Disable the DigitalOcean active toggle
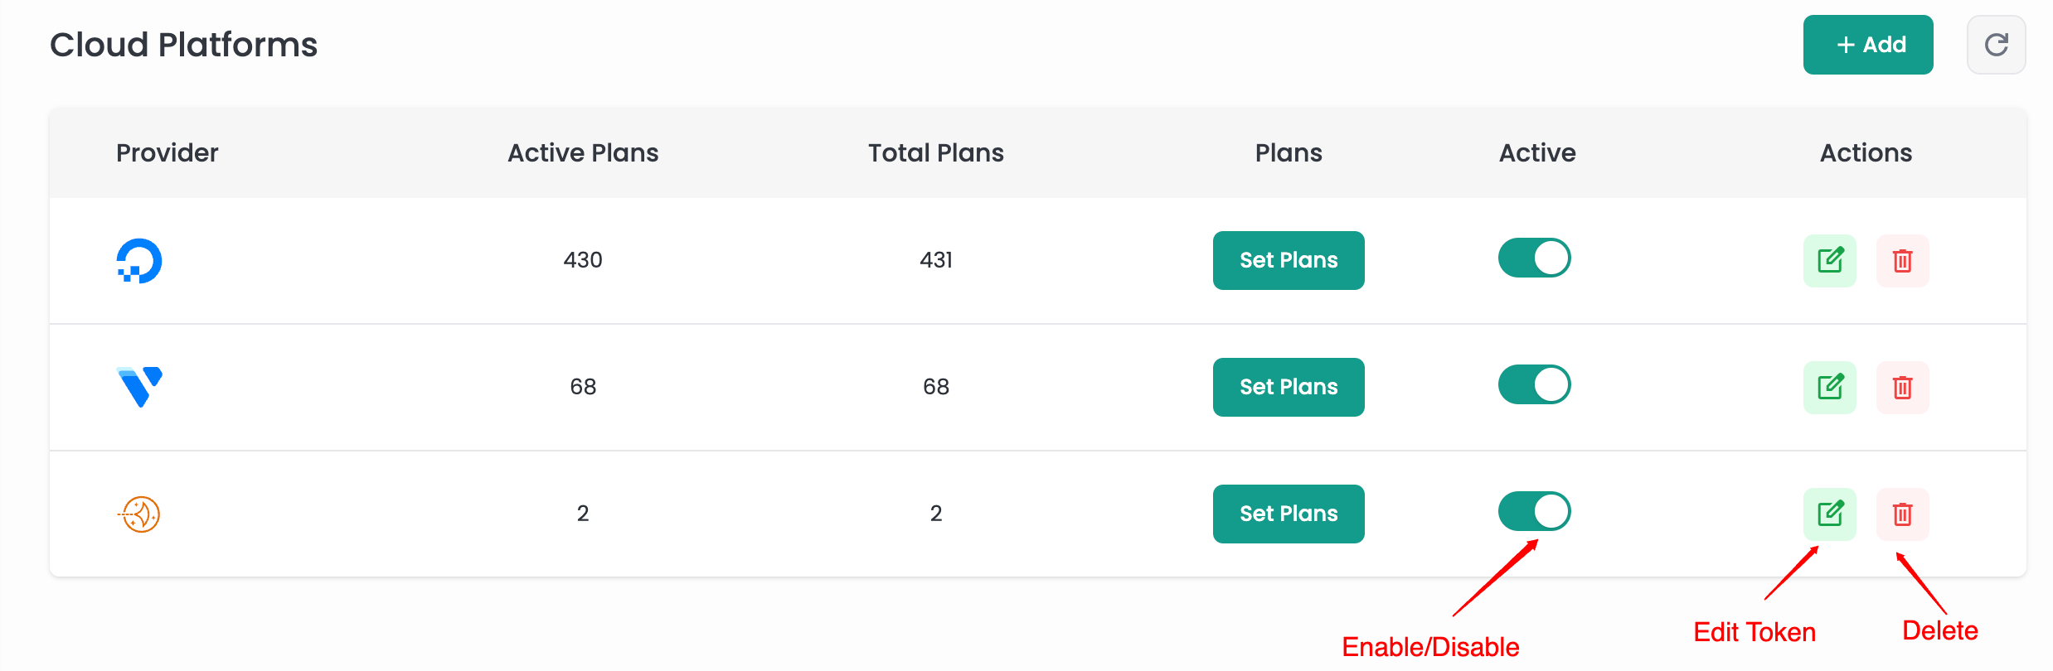 1534,258
